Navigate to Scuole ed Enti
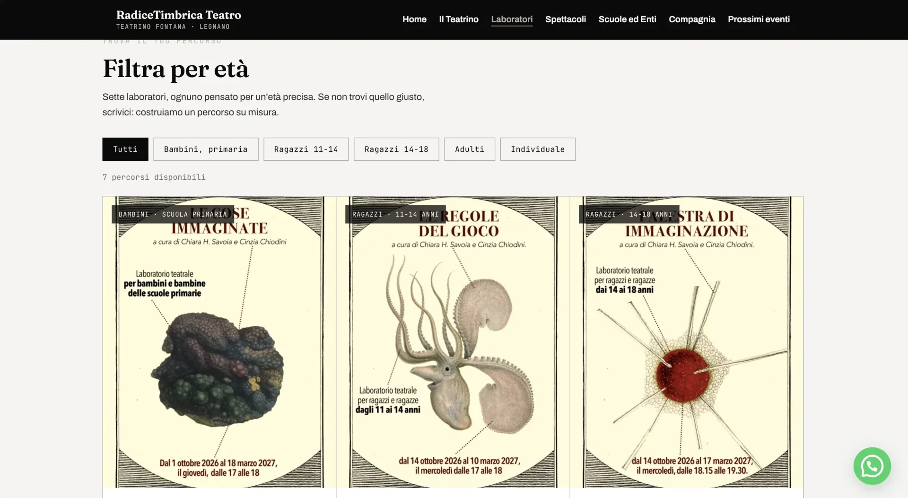Viewport: 908px width, 498px height. coord(627,19)
